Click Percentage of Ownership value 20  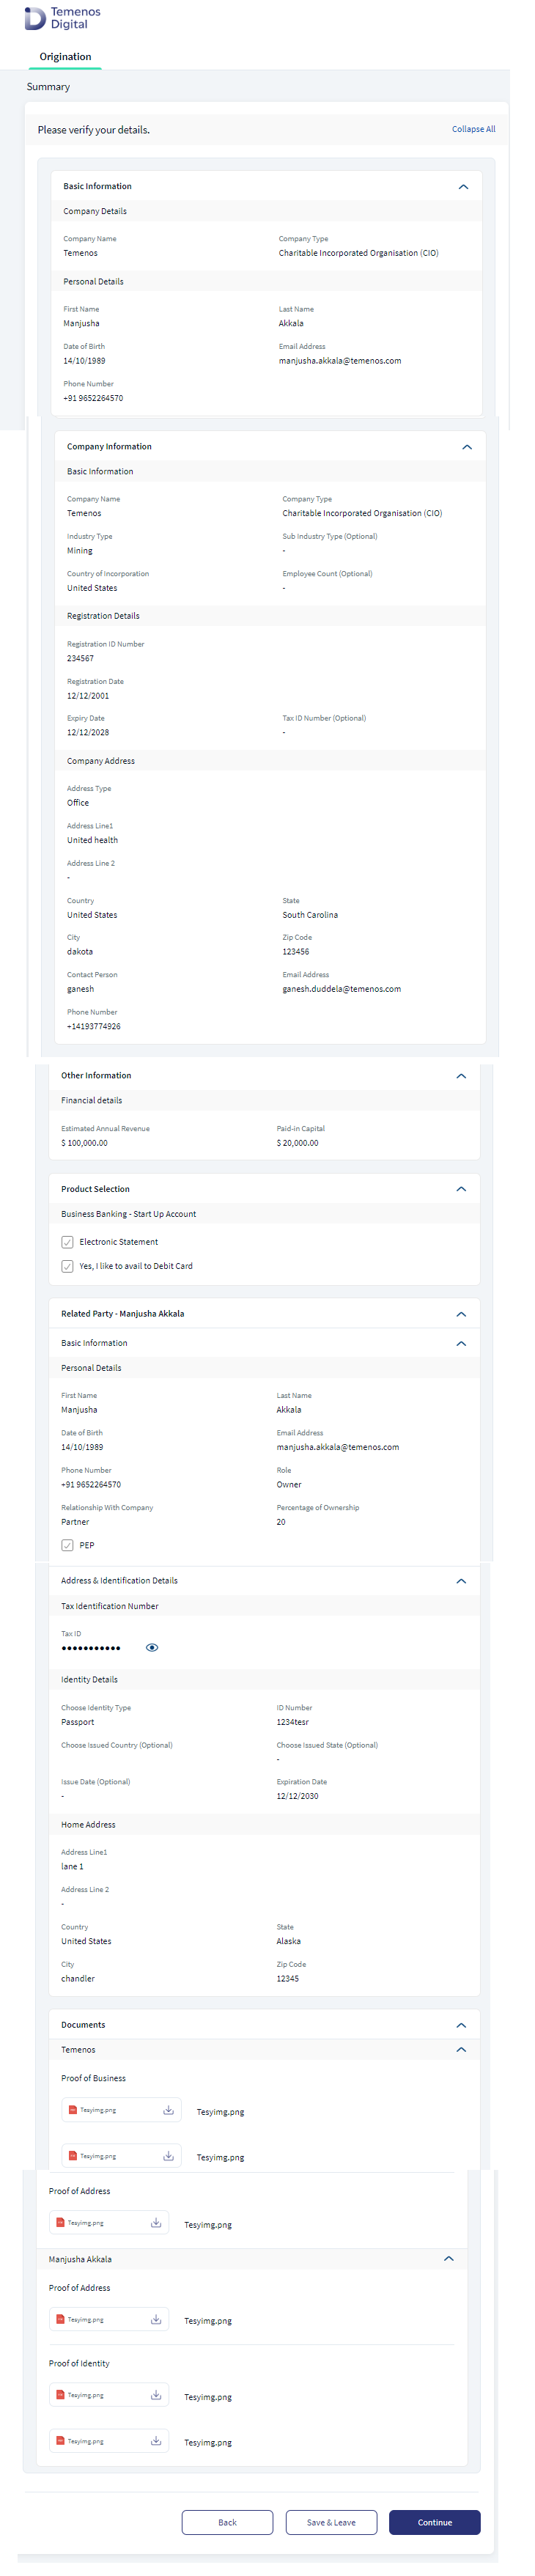point(281,1522)
